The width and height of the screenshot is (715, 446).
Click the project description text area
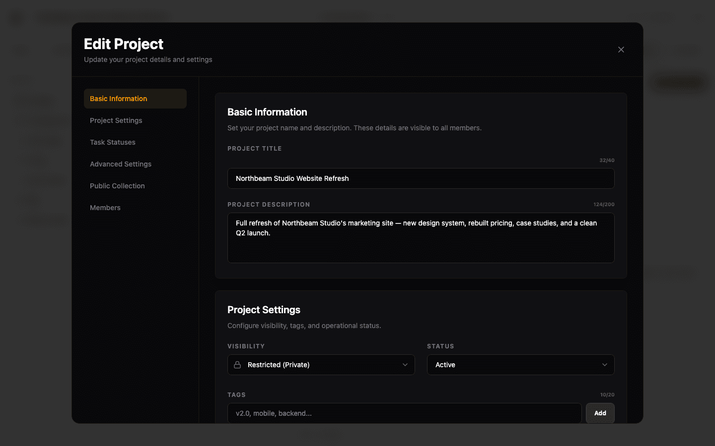pyautogui.click(x=421, y=238)
